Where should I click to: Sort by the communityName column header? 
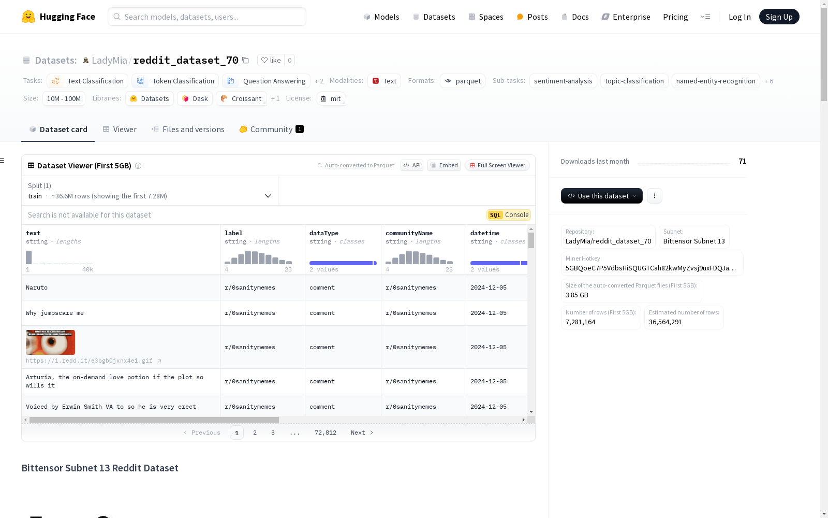[x=409, y=233]
